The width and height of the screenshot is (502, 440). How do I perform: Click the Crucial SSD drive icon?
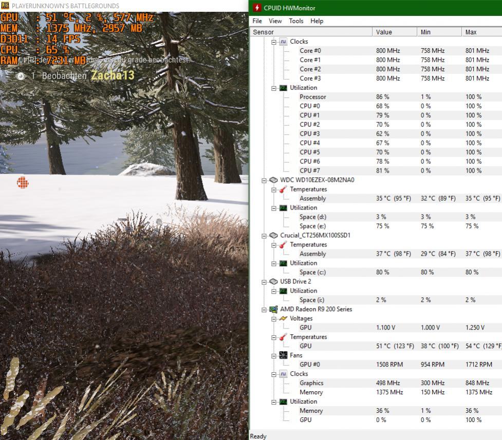[x=273, y=236]
